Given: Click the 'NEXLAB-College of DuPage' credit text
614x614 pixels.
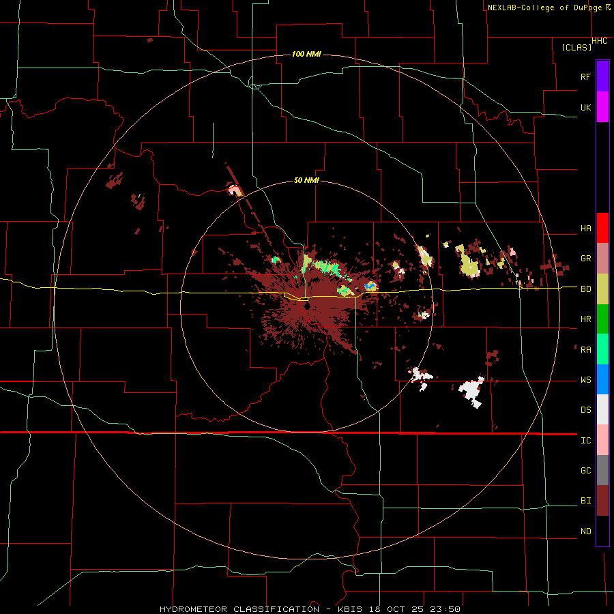Looking at the screenshot, I should tap(546, 8).
